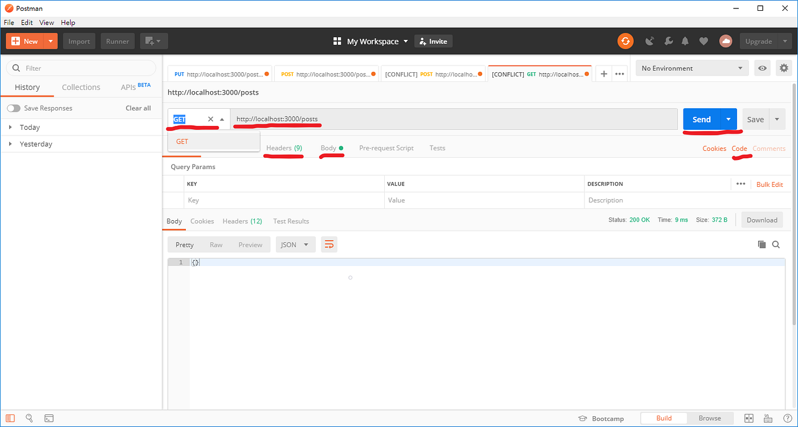Expand the Yesterday history group
The width and height of the screenshot is (798, 427).
point(10,143)
